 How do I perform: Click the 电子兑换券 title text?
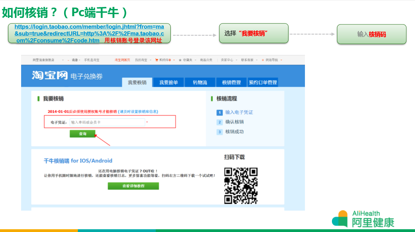pos(87,77)
